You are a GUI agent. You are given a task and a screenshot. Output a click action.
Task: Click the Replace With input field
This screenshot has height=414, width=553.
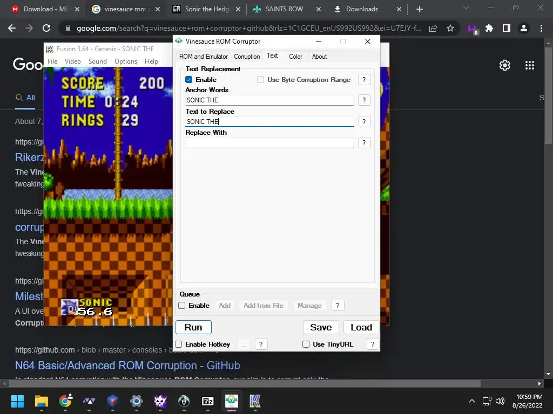click(269, 142)
